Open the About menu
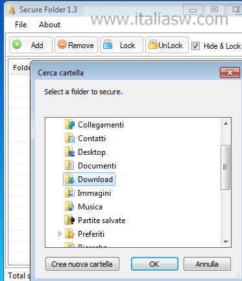Image resolution: width=242 pixels, height=281 pixels. click(49, 25)
